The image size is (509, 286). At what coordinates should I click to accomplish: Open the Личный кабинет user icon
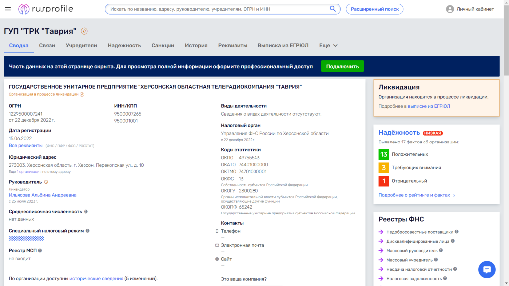[x=450, y=9]
